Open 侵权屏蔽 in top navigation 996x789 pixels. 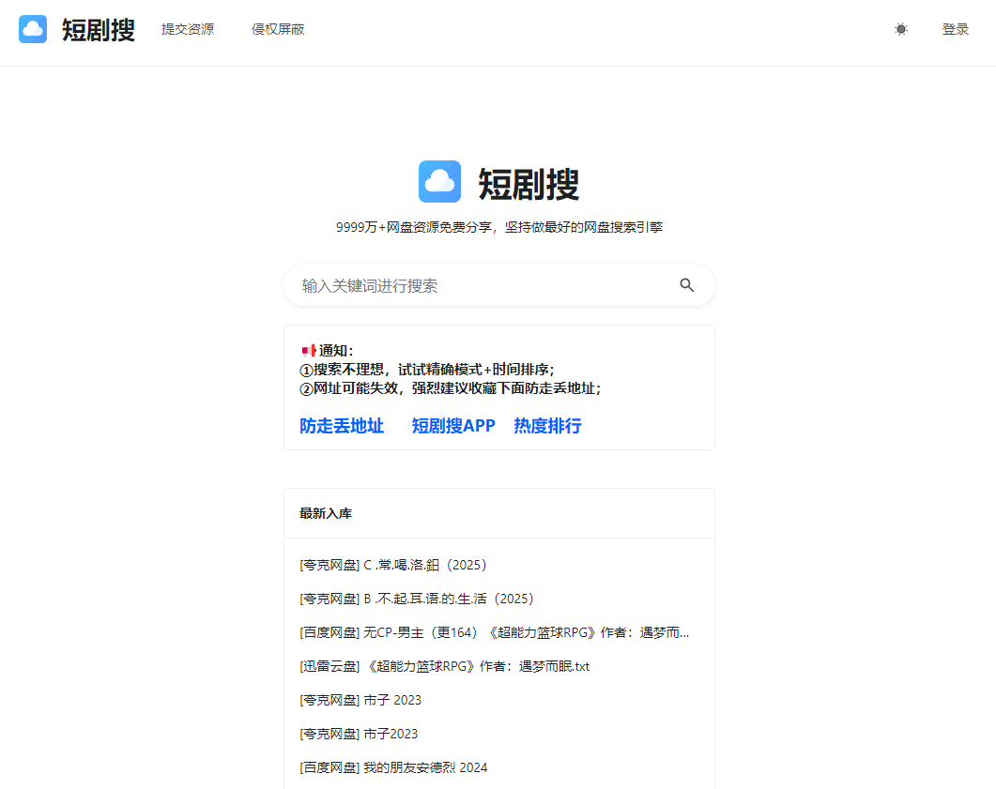pos(278,29)
